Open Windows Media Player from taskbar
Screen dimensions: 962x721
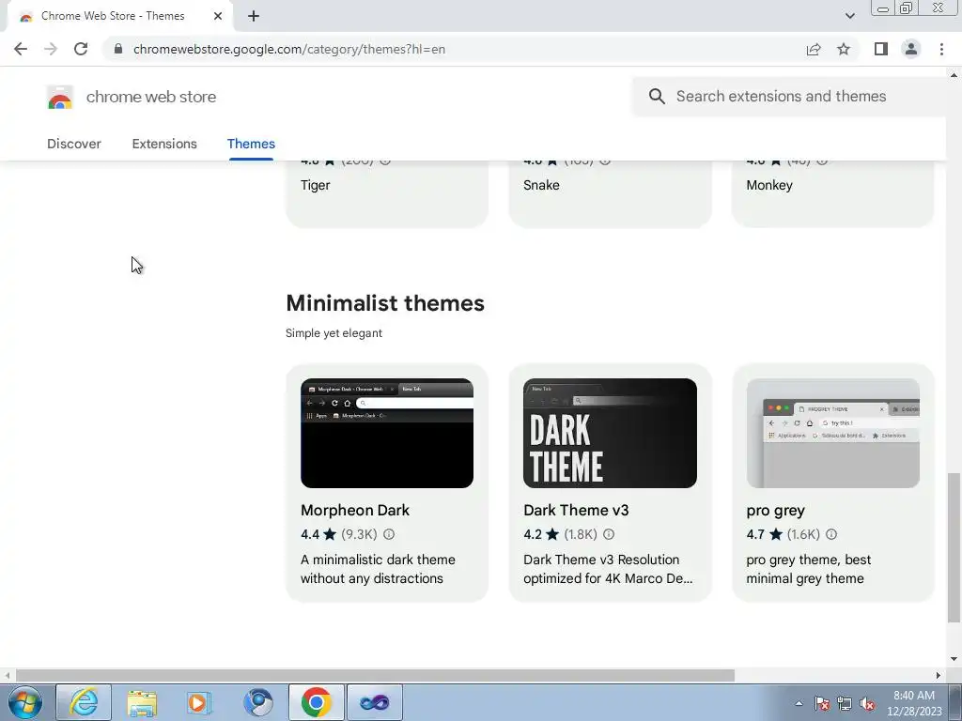point(199,702)
